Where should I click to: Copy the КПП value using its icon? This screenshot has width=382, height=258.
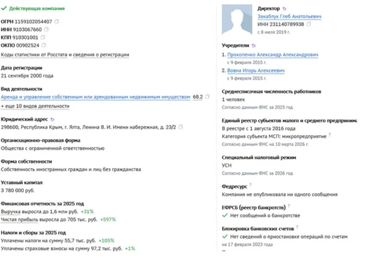[43, 37]
